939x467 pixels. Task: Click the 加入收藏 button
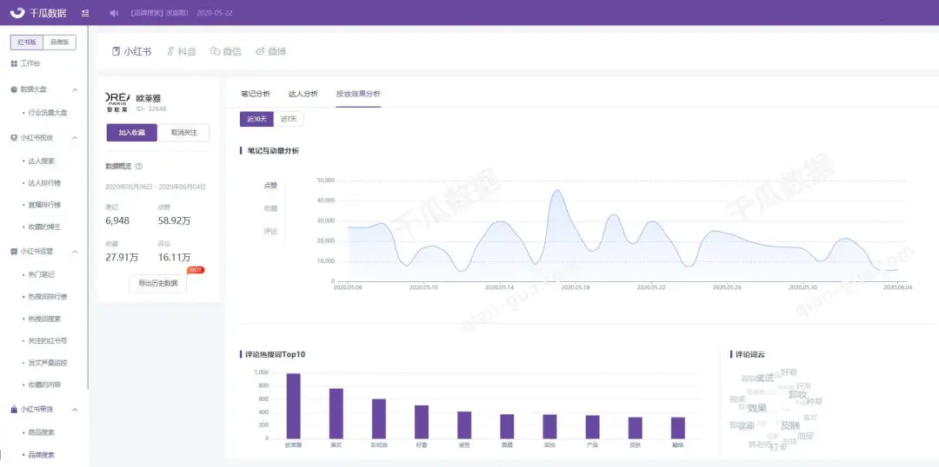click(132, 133)
